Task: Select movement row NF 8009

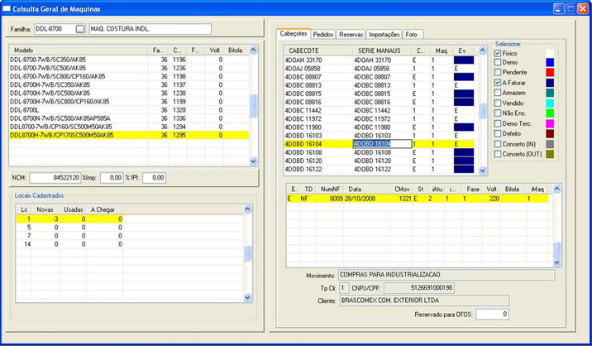Action: pos(418,199)
